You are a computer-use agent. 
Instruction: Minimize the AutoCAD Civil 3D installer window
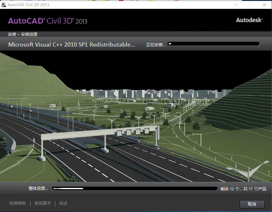[235, 5]
